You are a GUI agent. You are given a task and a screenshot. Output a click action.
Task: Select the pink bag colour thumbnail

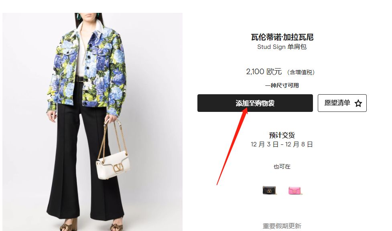295,190
